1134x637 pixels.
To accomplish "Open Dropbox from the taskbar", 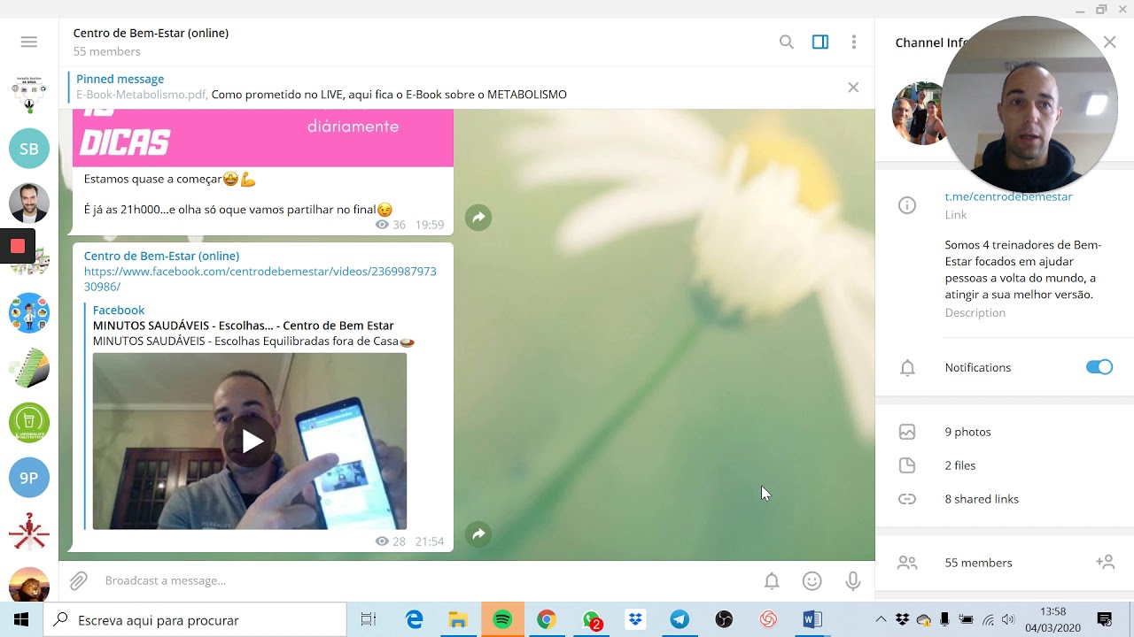I will (x=635, y=620).
